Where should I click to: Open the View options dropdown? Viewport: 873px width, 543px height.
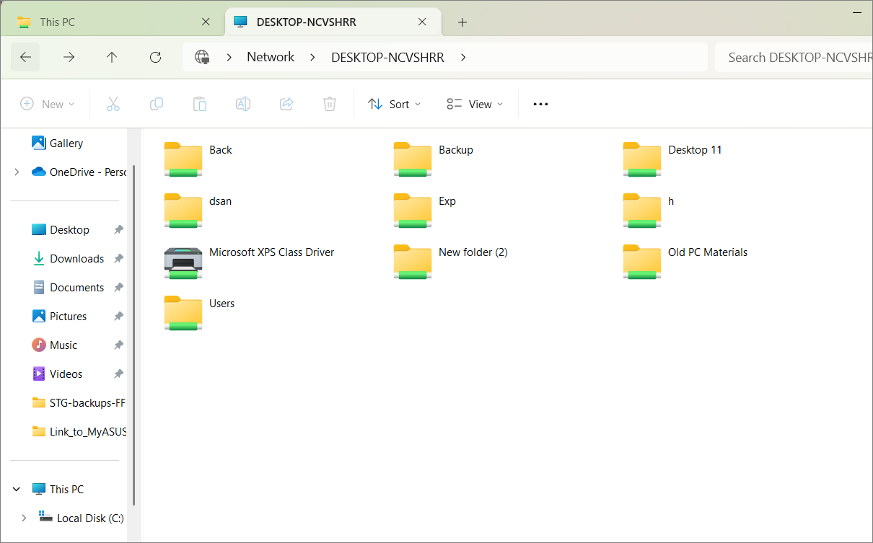pyautogui.click(x=474, y=103)
